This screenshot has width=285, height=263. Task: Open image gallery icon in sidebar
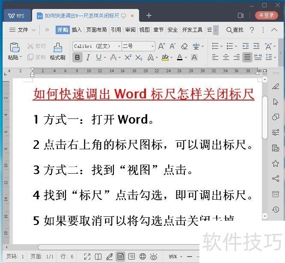276,148
